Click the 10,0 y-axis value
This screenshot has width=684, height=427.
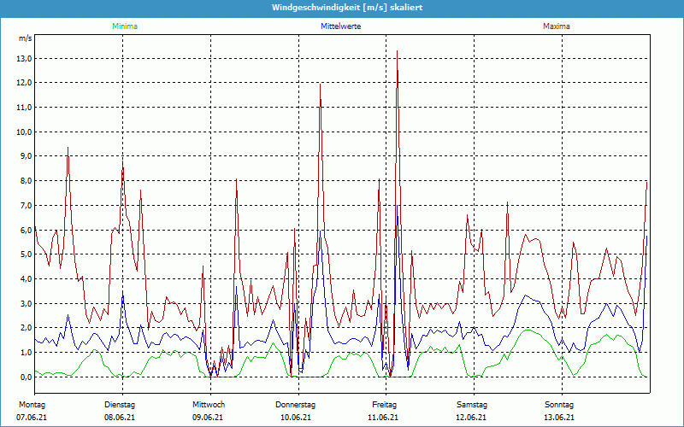24,132
